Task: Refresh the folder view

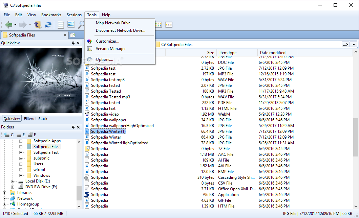Action: pos(48,24)
